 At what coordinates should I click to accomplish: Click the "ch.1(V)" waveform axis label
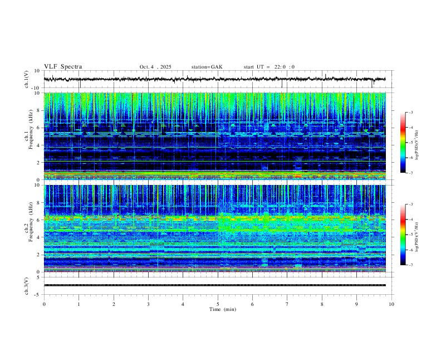[x=27, y=79]
